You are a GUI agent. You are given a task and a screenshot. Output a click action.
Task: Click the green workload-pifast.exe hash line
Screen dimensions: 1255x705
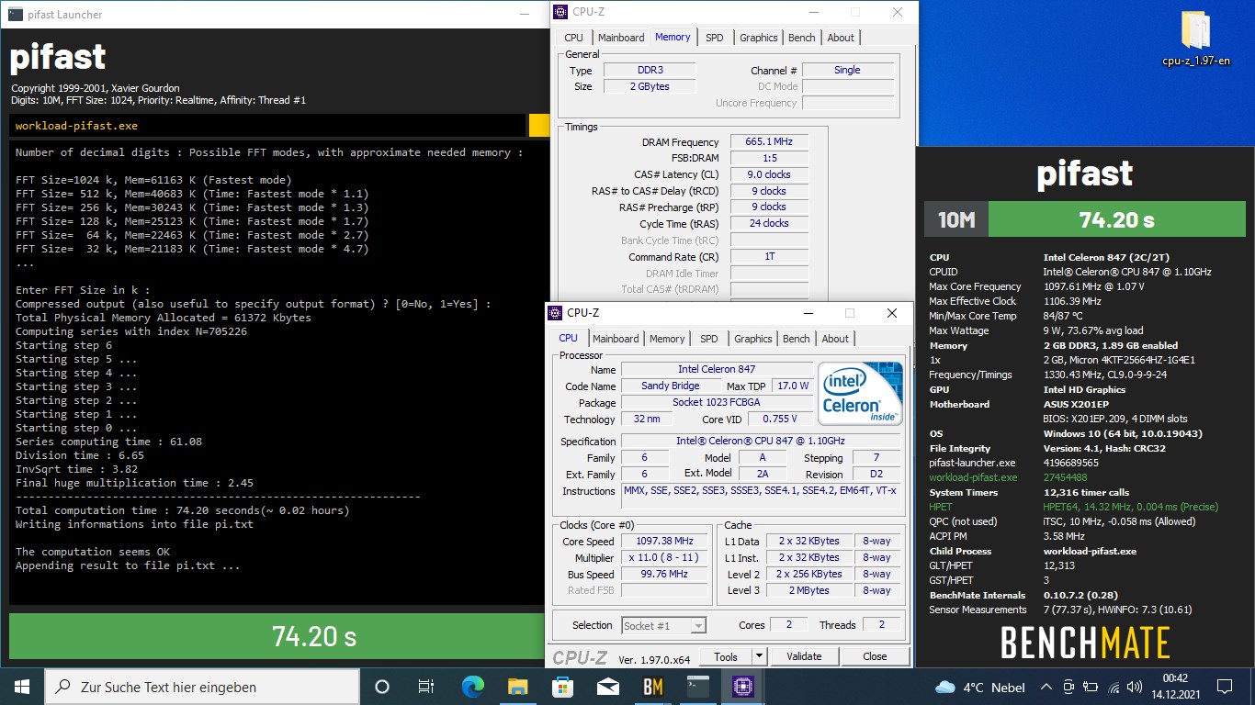click(1008, 477)
